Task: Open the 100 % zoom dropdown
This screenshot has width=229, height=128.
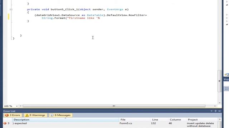Action: [x=17, y=106]
